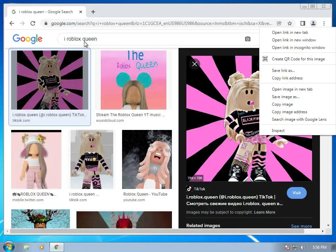Click the TikTok source label
This screenshot has width=336, height=252.
[x=199, y=189]
